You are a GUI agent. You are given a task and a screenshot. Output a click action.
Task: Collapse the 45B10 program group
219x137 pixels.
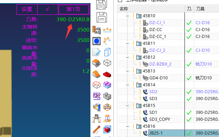[x=127, y=16]
